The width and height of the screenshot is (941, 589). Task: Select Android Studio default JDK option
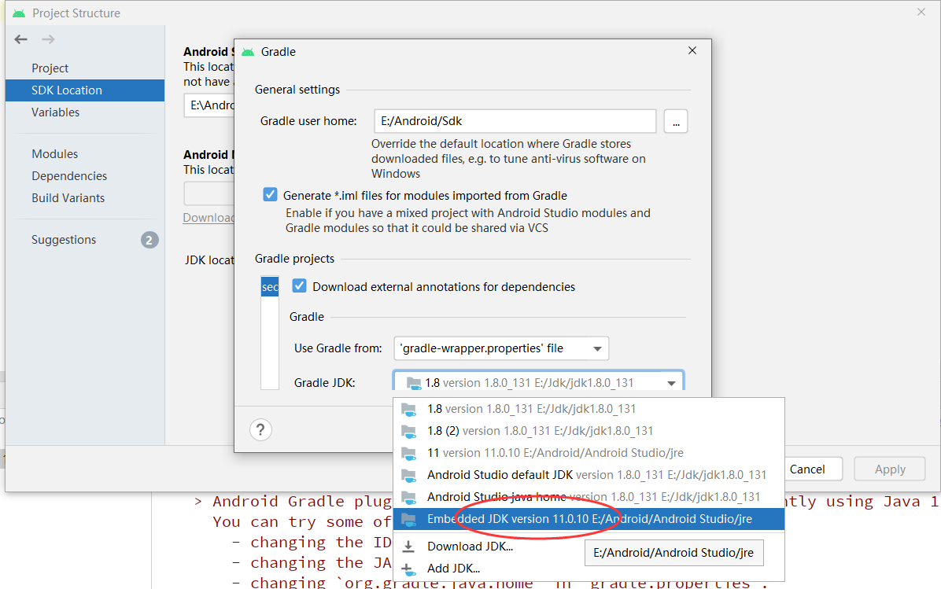click(589, 475)
